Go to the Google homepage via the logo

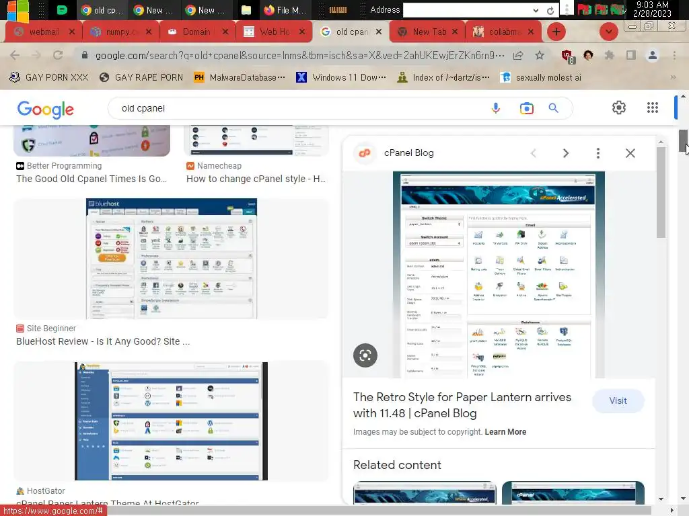[45, 109]
